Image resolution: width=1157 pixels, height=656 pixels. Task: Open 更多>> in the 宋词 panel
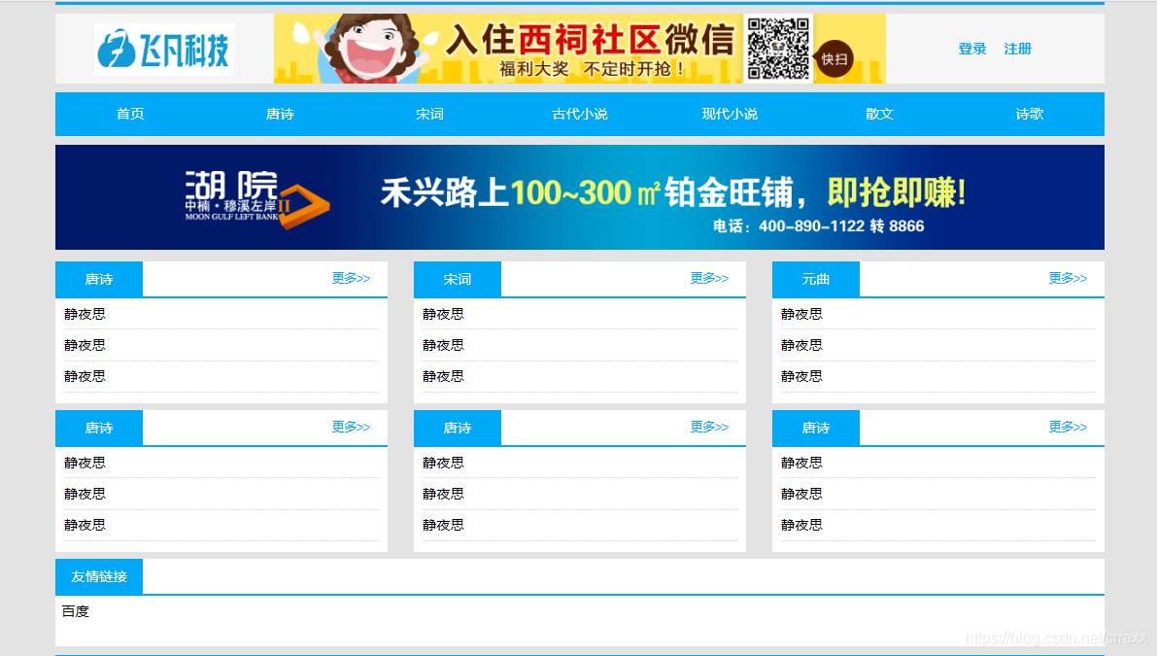pyautogui.click(x=709, y=278)
